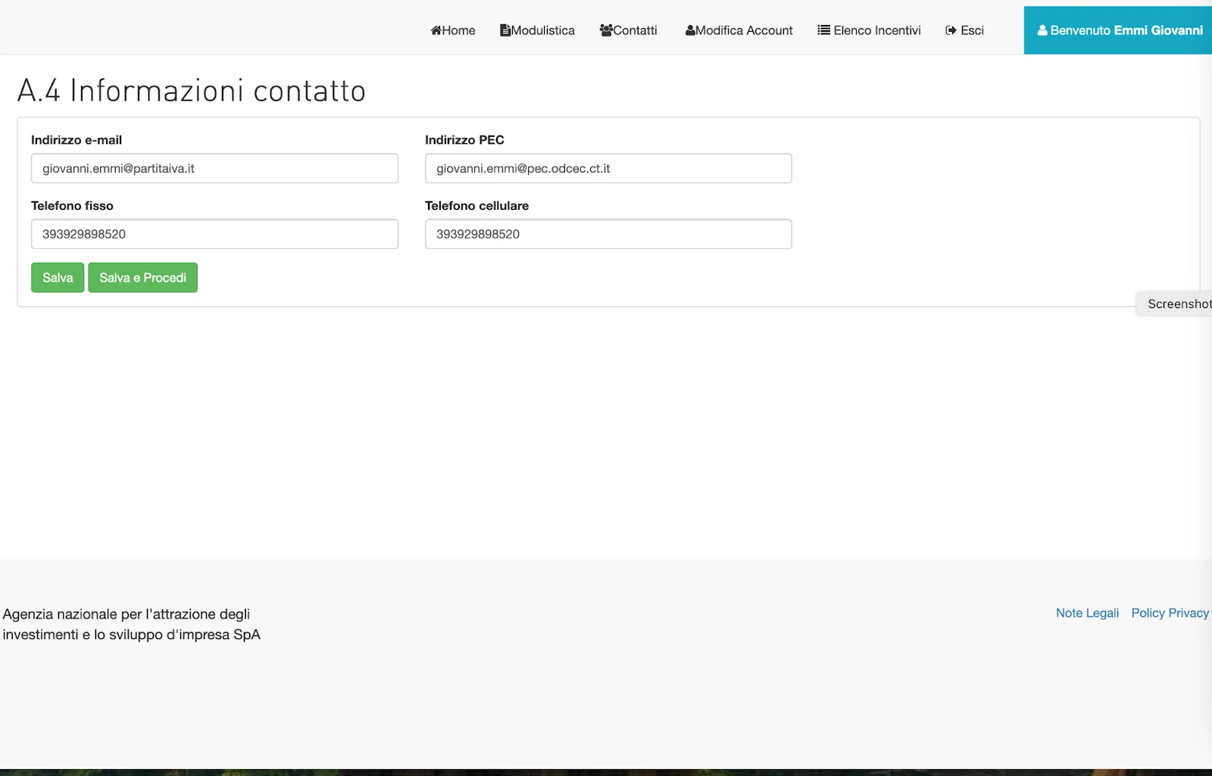This screenshot has height=776, width=1212.
Task: Click the exit arrow icon next to Esci
Action: 949,30
